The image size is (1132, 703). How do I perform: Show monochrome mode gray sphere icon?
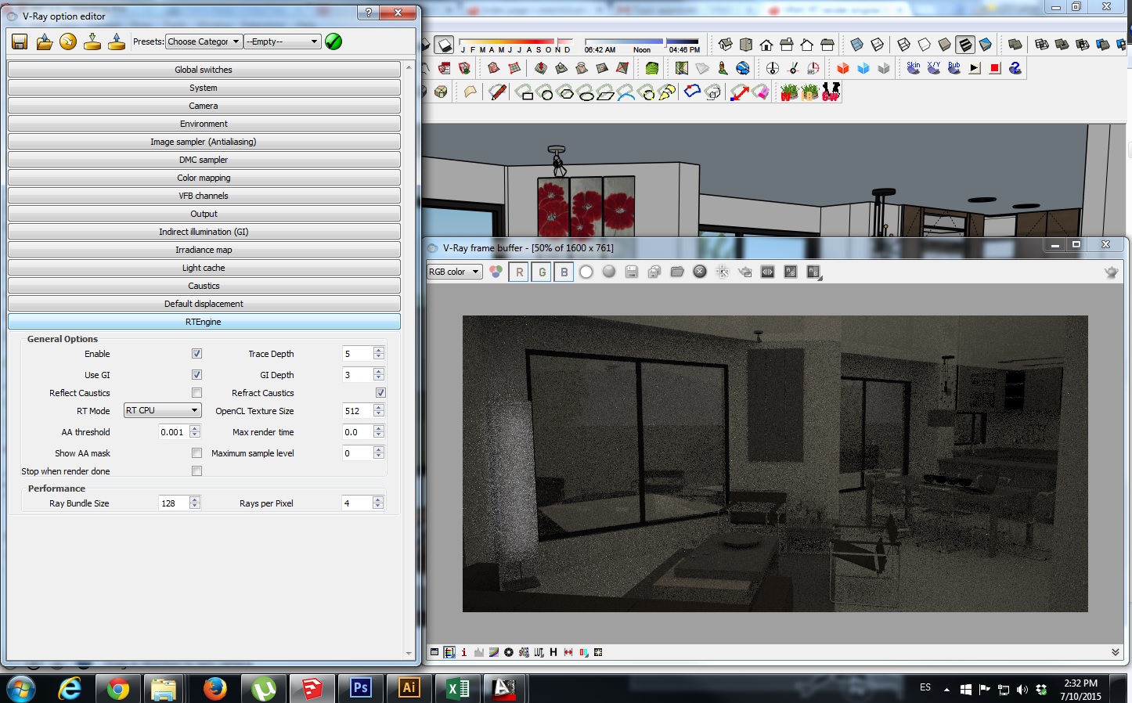pos(609,272)
